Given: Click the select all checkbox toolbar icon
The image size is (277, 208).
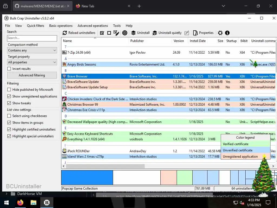Looking at the screenshot, I should pyautogui.click(x=102, y=33).
